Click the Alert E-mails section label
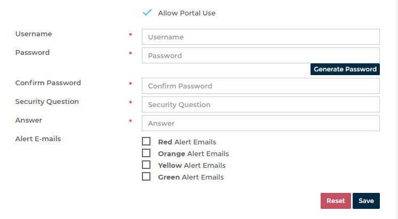Screen dimensions: 398x219 point(38,139)
